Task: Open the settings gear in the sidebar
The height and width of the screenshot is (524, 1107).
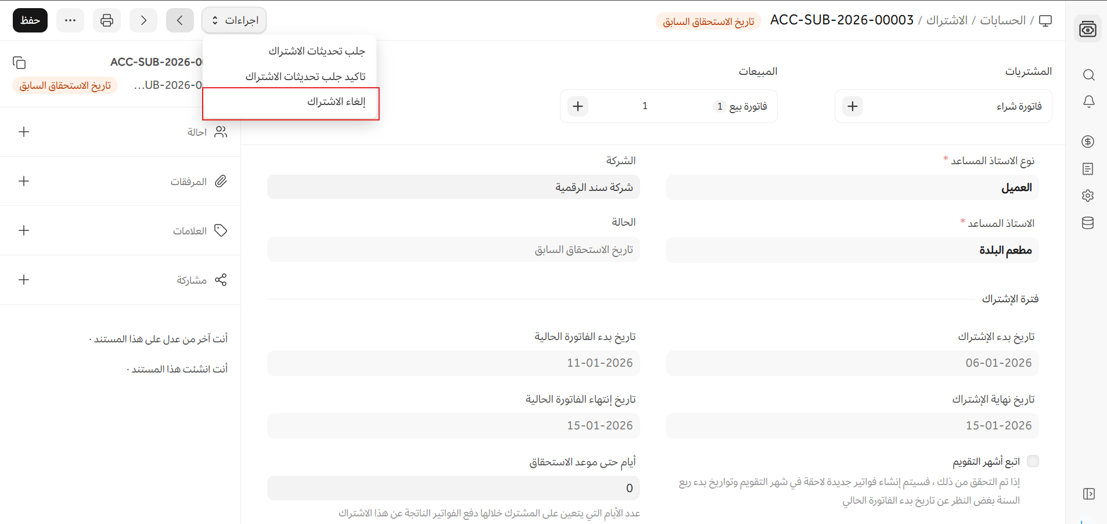Action: (x=1088, y=196)
